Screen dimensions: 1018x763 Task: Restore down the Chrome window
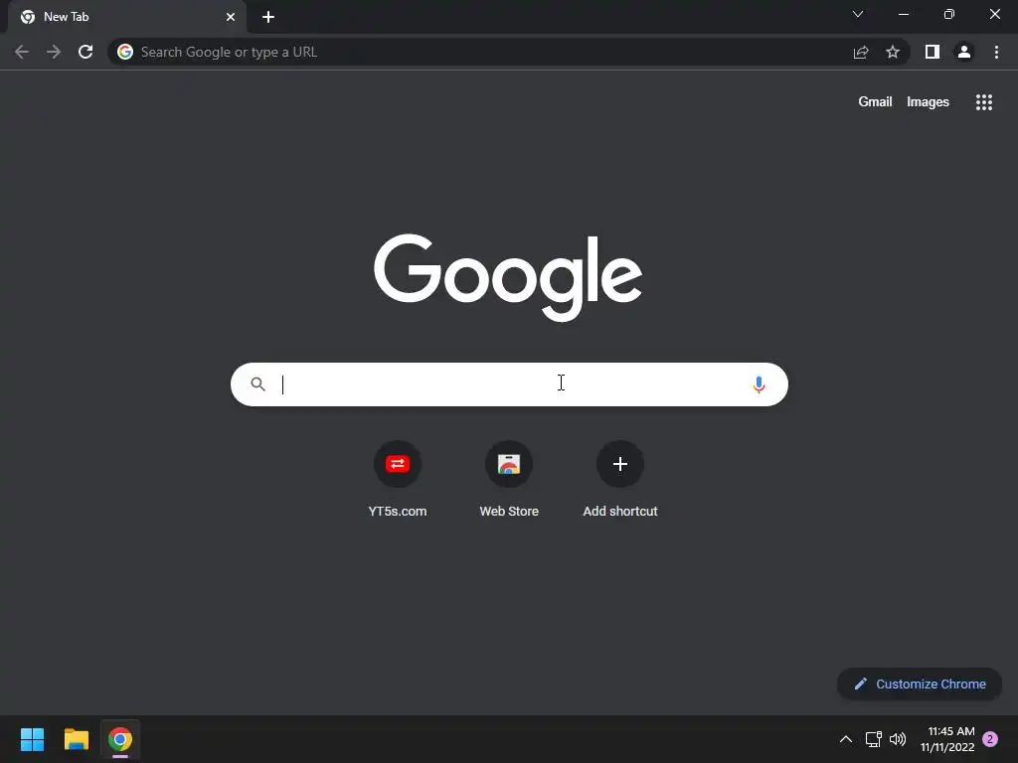coord(949,14)
